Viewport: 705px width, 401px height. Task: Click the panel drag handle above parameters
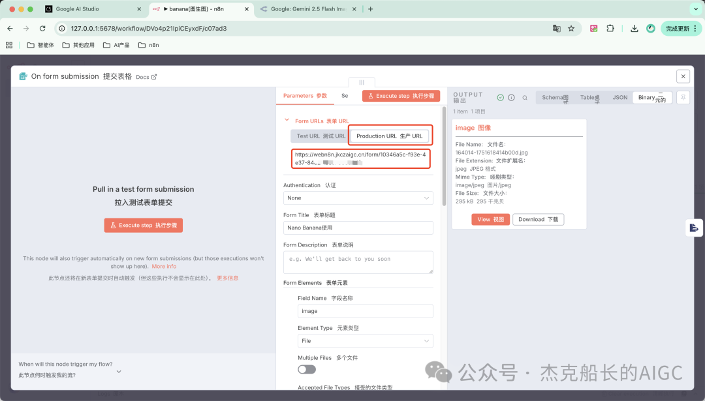click(x=362, y=82)
